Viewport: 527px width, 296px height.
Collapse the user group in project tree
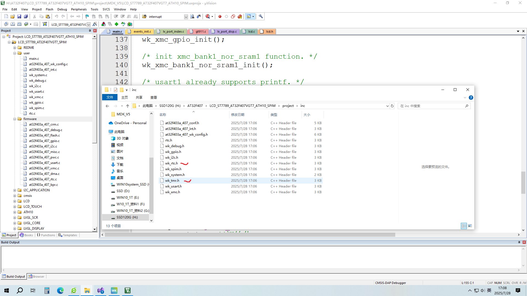coord(15,53)
